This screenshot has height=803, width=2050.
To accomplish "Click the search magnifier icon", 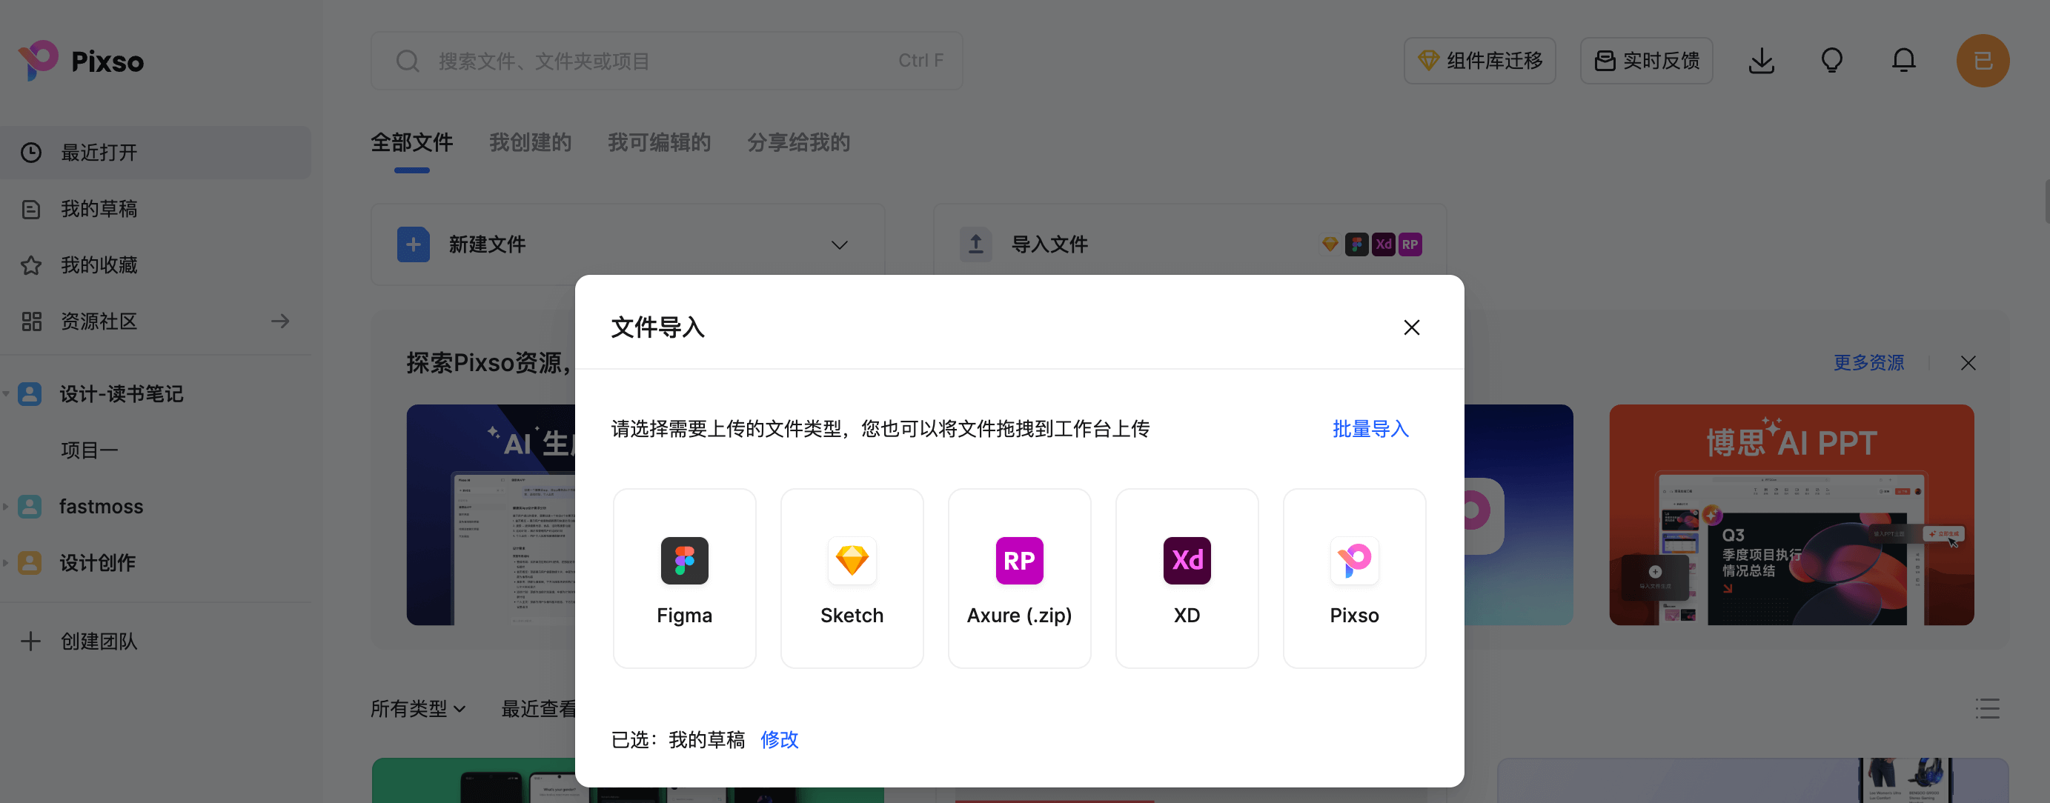I will tap(408, 61).
